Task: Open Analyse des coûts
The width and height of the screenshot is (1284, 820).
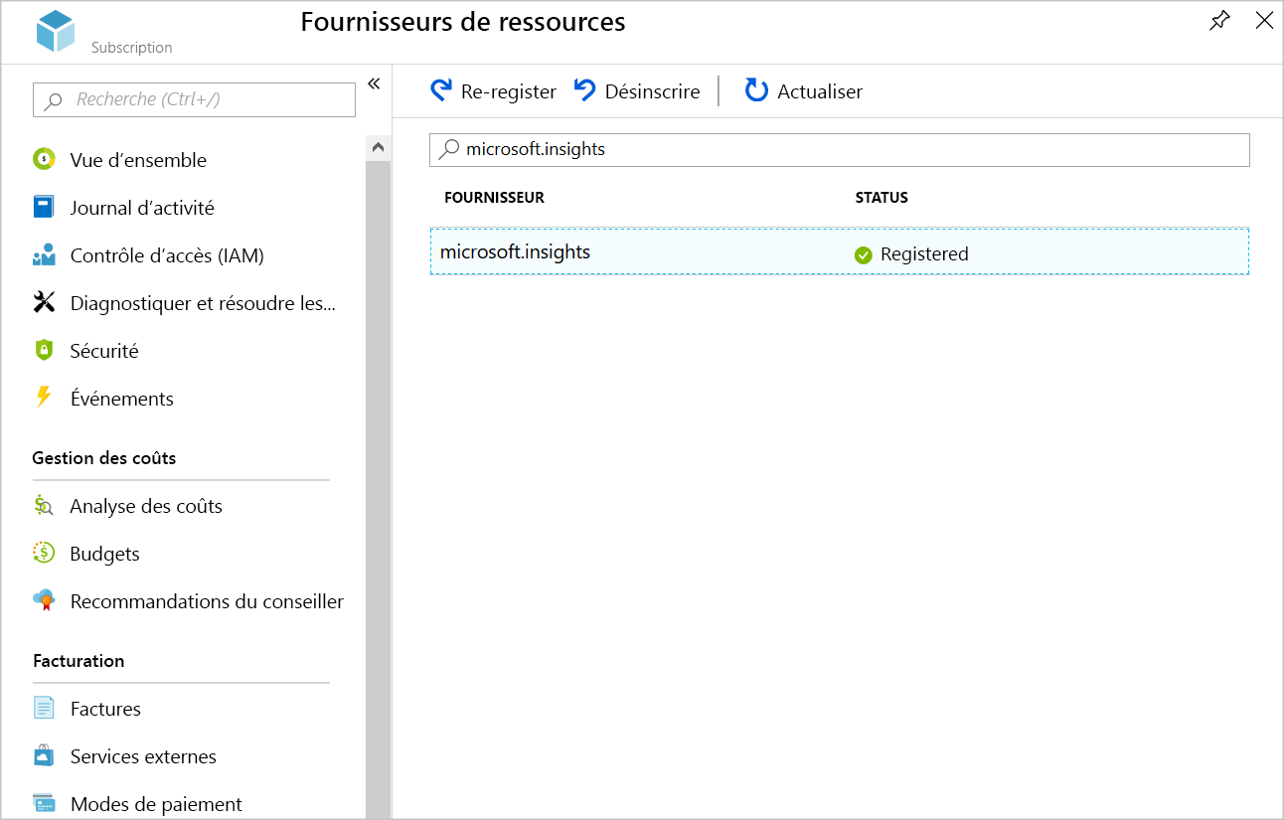Action: tap(146, 506)
